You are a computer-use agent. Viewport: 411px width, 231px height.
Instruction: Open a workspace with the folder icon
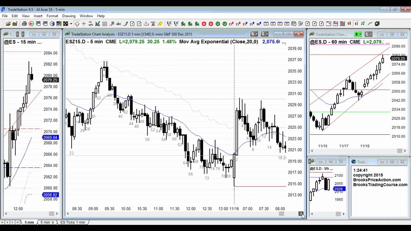[8, 24]
